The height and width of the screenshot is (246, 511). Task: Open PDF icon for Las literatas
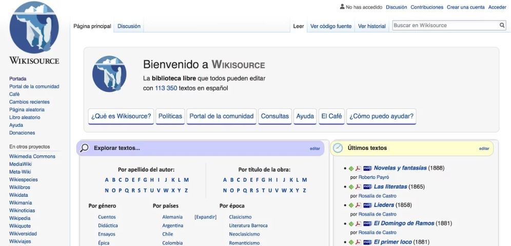point(358,187)
